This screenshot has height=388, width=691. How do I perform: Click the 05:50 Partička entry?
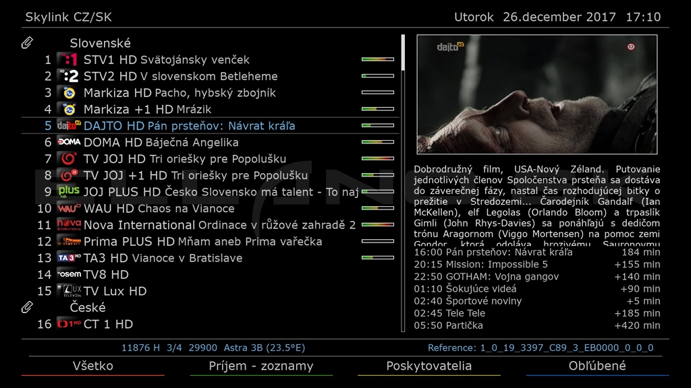[536, 325]
